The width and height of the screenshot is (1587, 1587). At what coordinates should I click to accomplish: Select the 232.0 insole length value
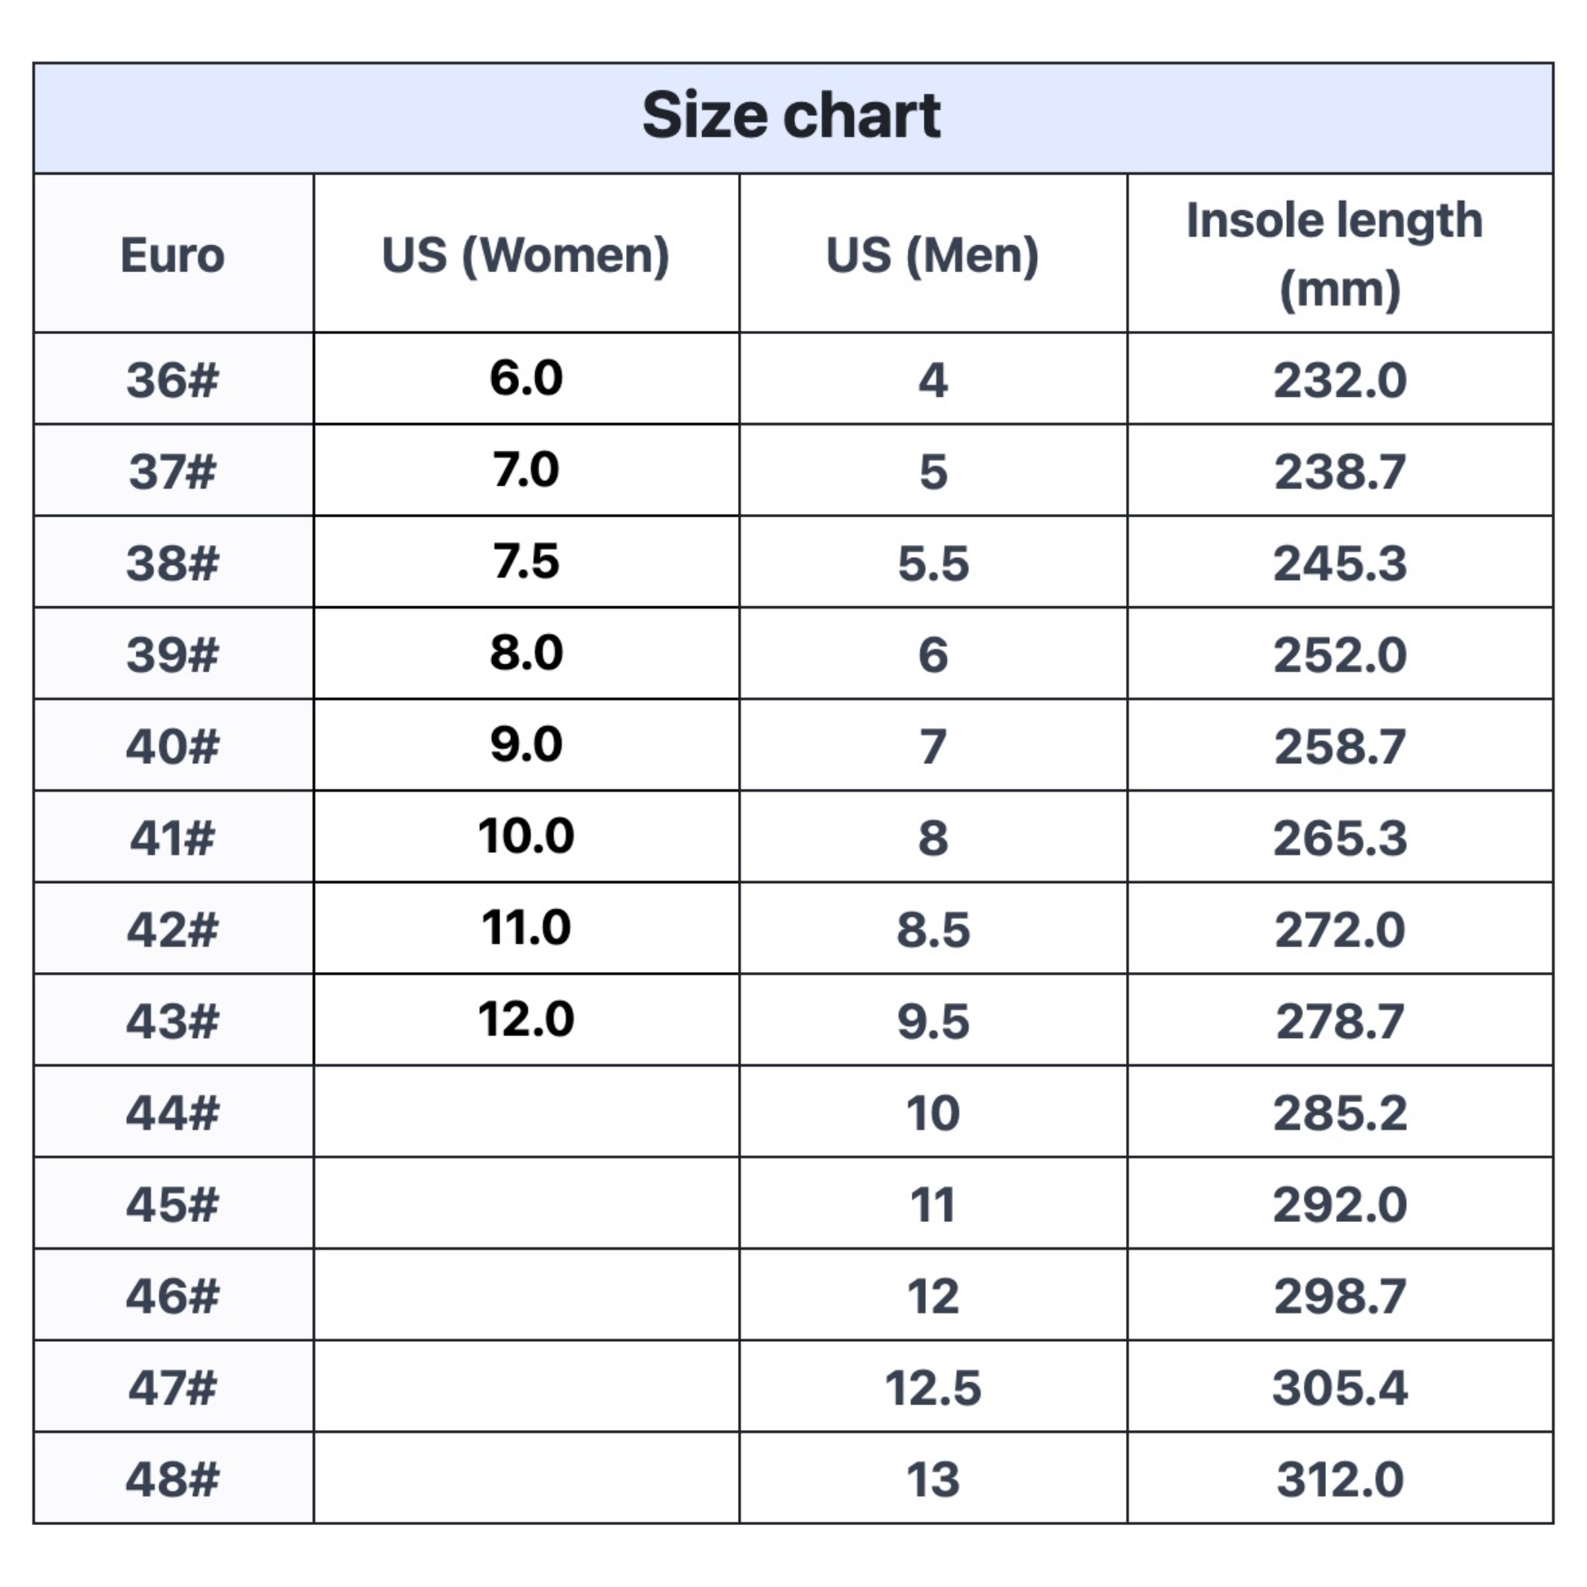tap(1339, 380)
